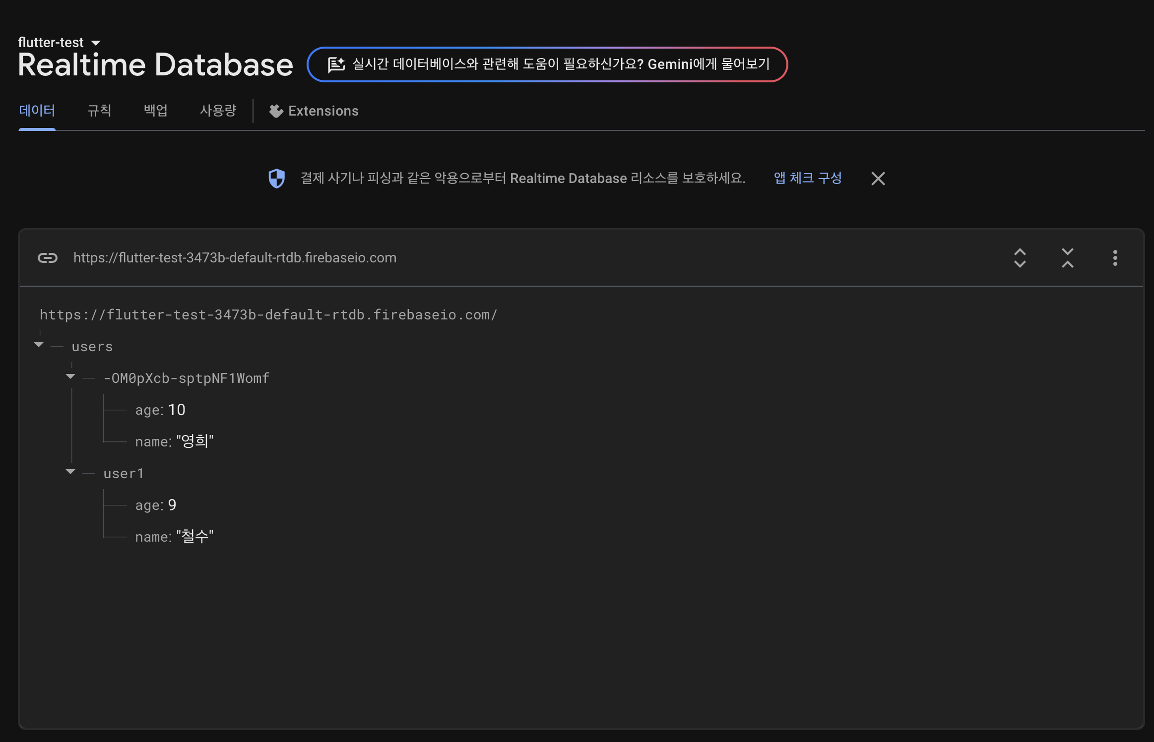Screen dimensions: 1154x742
Task: Click the 앱 체크 구성 link
Action: pyautogui.click(x=808, y=178)
